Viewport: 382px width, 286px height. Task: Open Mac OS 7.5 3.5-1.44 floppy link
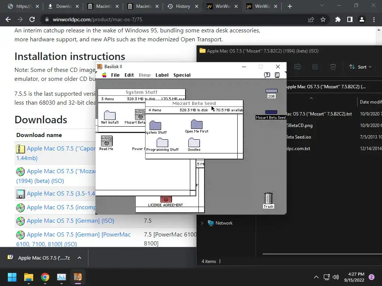click(61, 194)
